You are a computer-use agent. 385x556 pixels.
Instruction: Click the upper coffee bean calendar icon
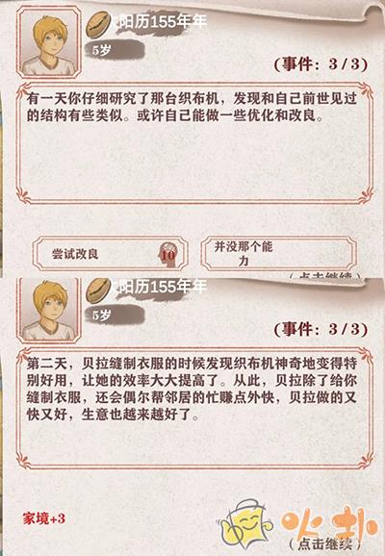pyautogui.click(x=98, y=24)
